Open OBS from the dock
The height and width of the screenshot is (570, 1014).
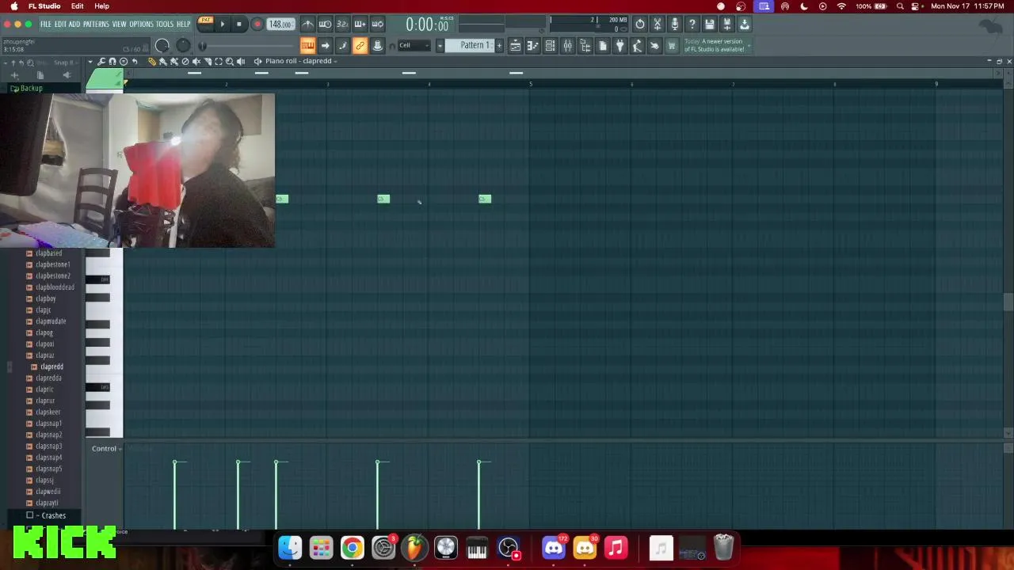[509, 547]
